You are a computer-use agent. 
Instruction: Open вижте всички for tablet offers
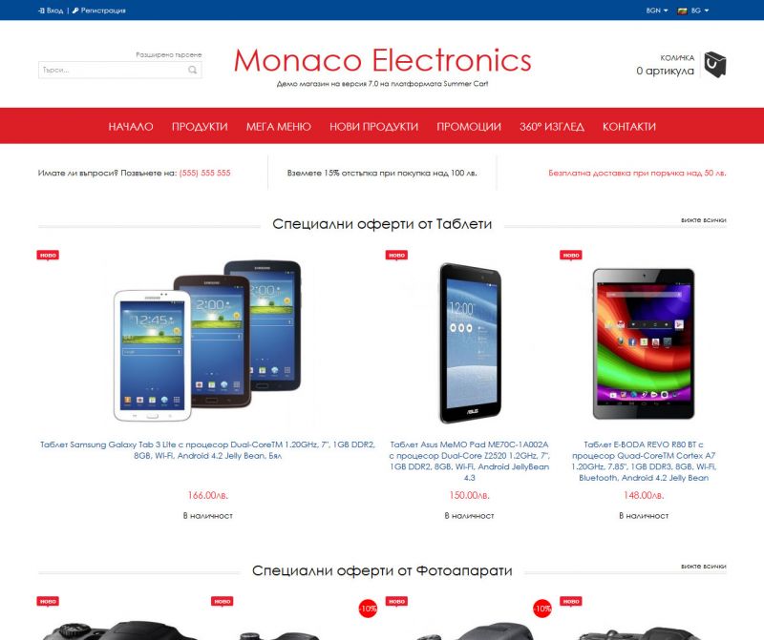[704, 220]
